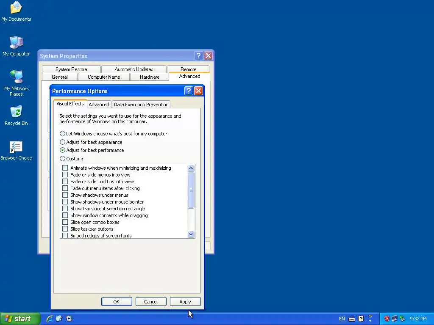Open Windows Media Player from Quick Launch
Image resolution: width=434 pixels, height=325 pixels.
(x=69, y=318)
